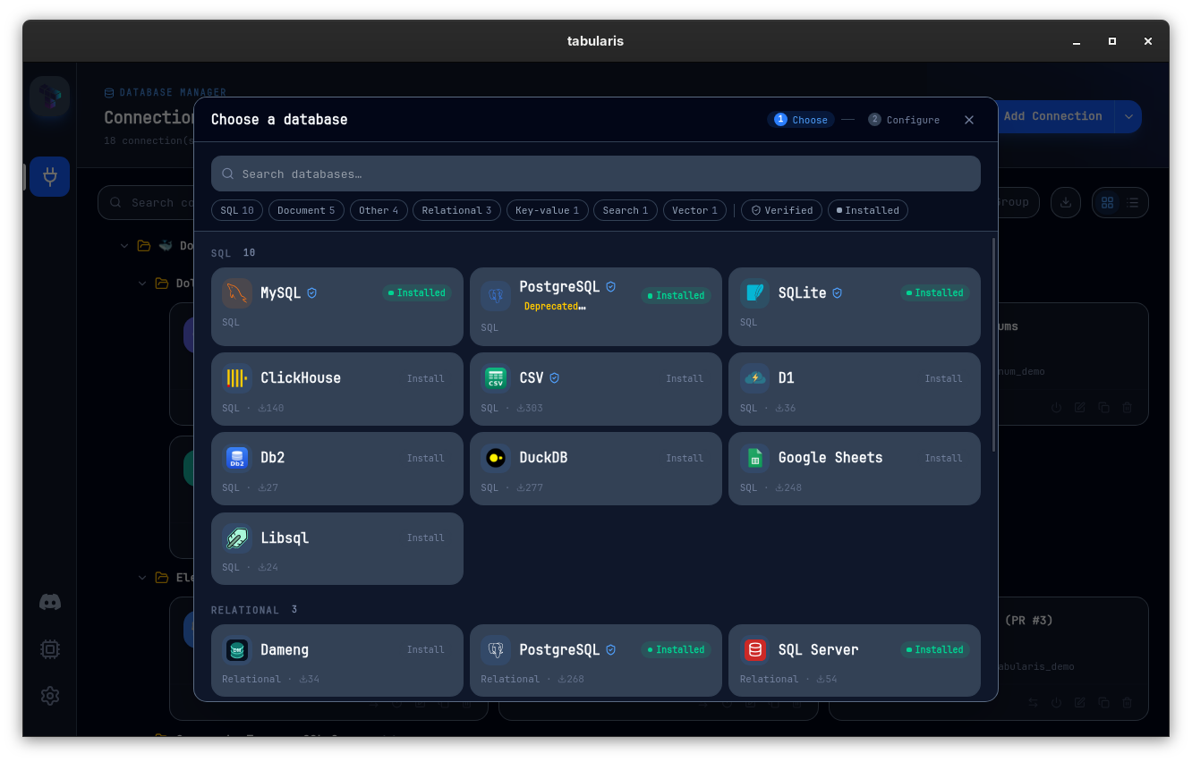Viewport: 1192px width, 762px height.
Task: Click the Google Sheets green icon
Action: 754,458
